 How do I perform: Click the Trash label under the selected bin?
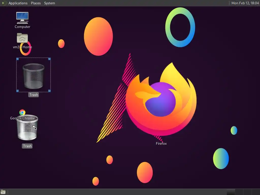[34, 95]
